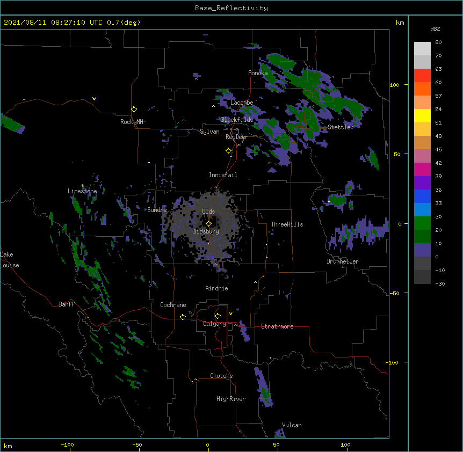
Task: Click the Banff label
Action: pyautogui.click(x=67, y=304)
